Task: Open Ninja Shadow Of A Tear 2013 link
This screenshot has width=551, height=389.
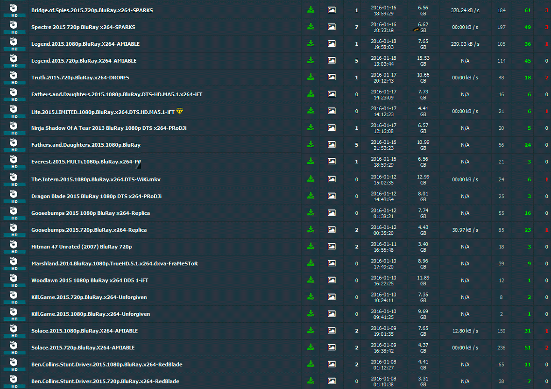Action: [109, 128]
